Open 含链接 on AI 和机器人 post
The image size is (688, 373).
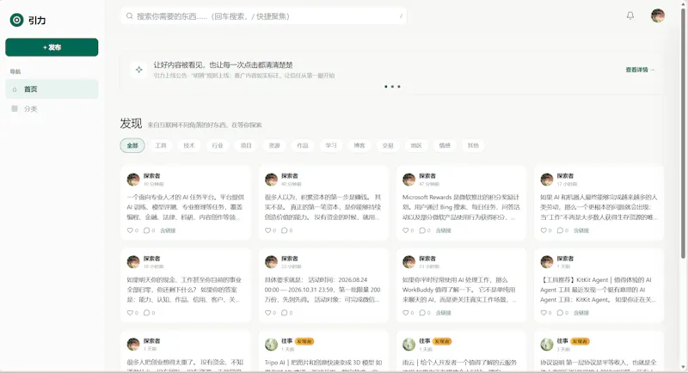pyautogui.click(x=581, y=230)
